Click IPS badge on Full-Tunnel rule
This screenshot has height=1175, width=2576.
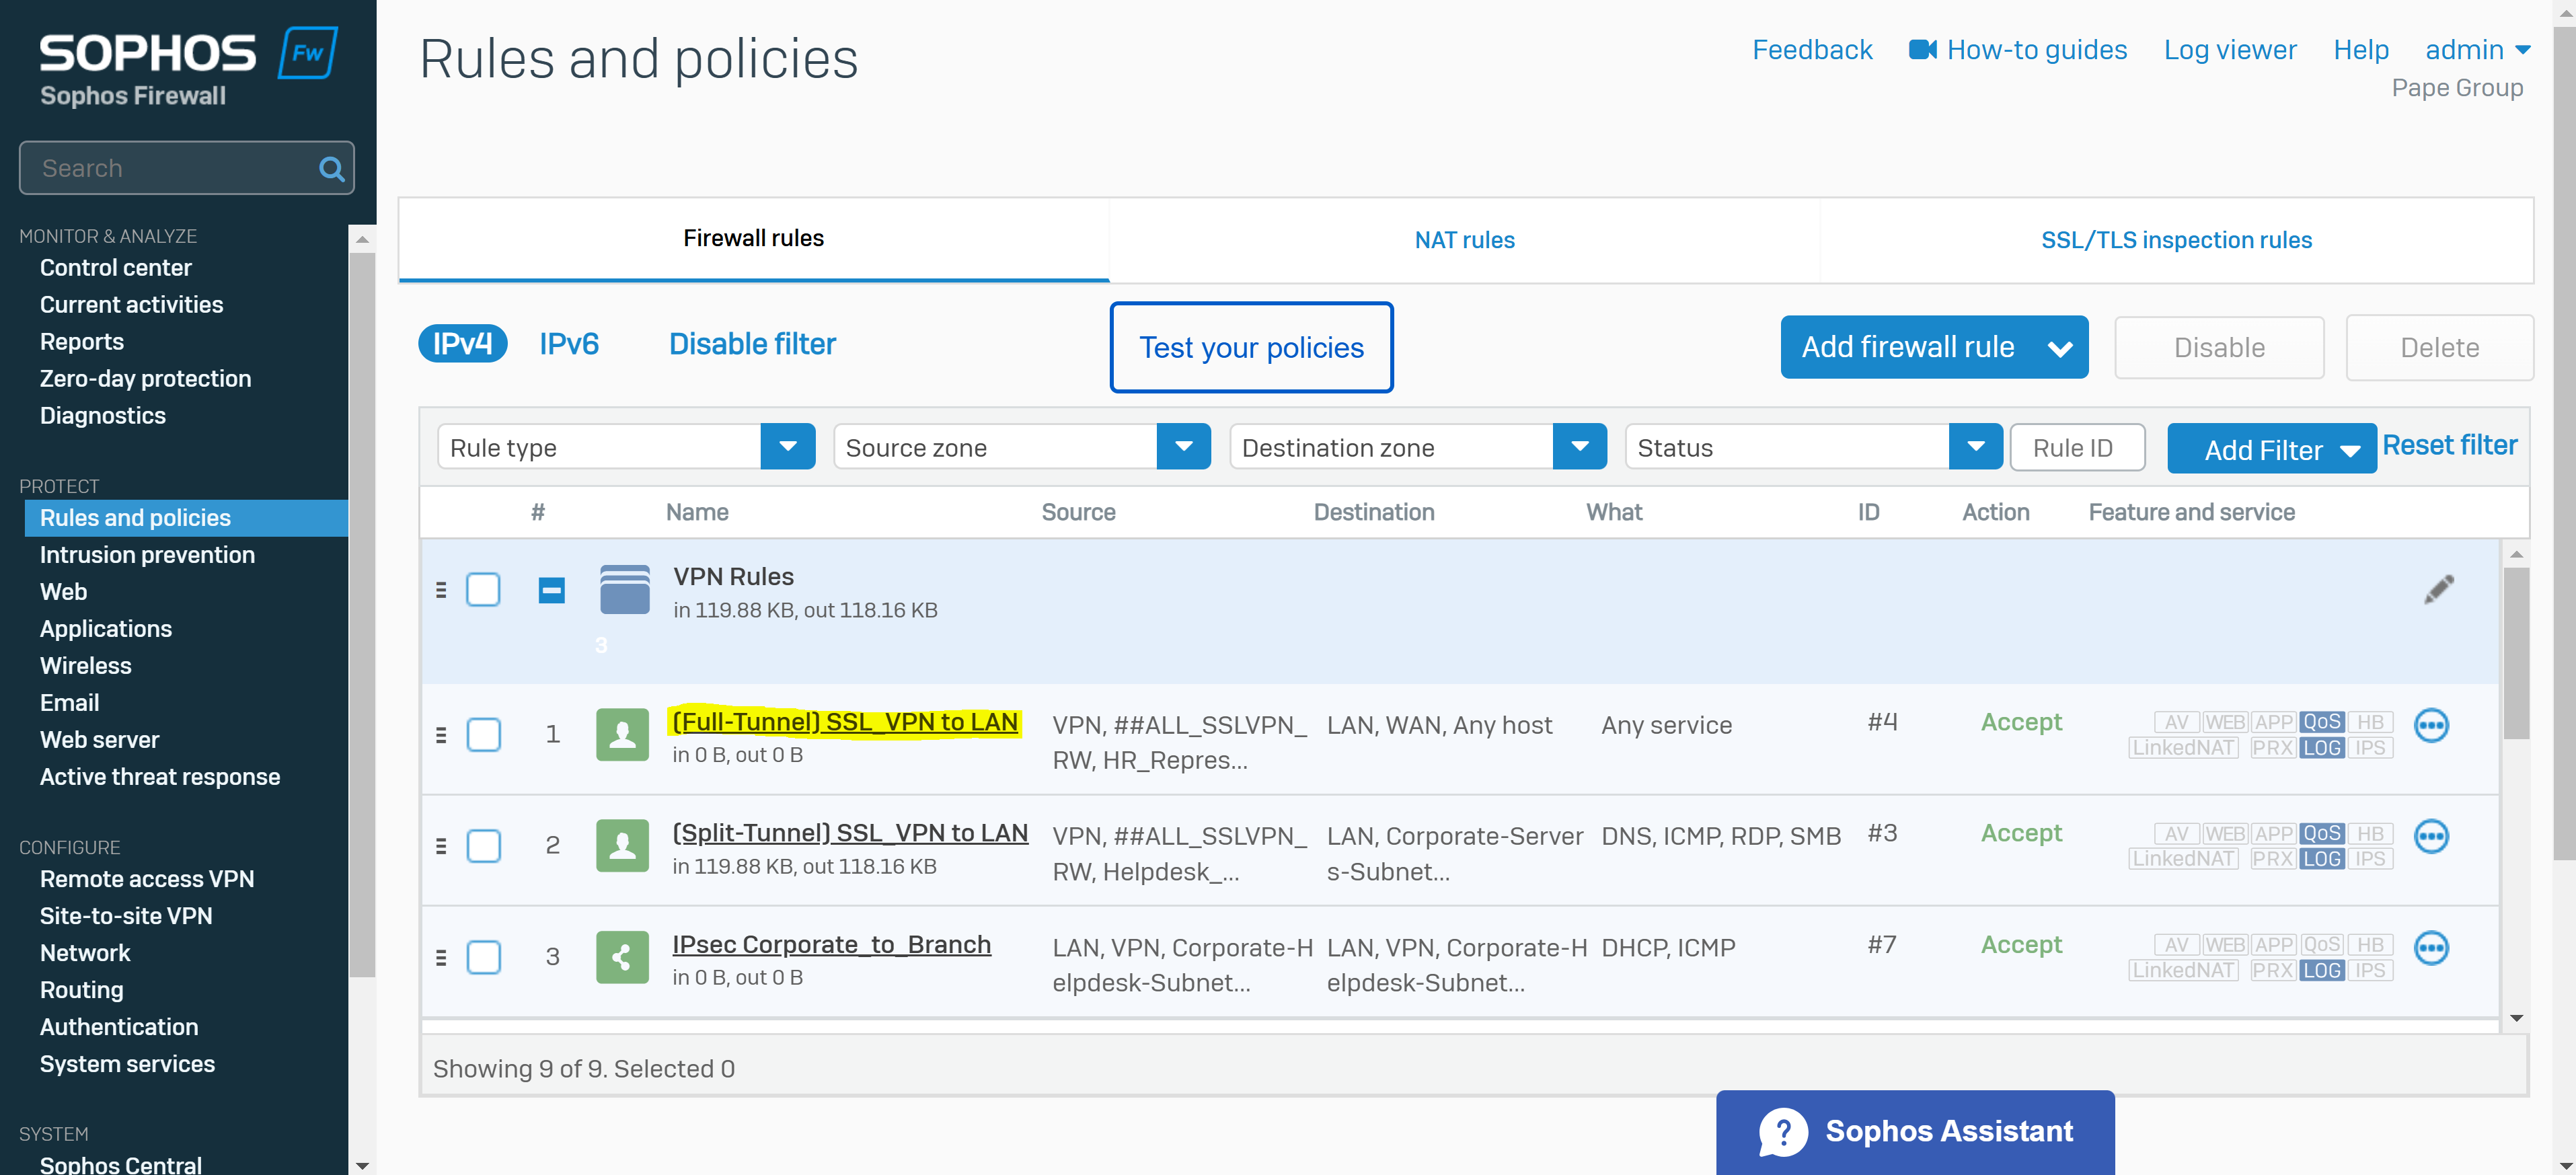click(x=2370, y=748)
